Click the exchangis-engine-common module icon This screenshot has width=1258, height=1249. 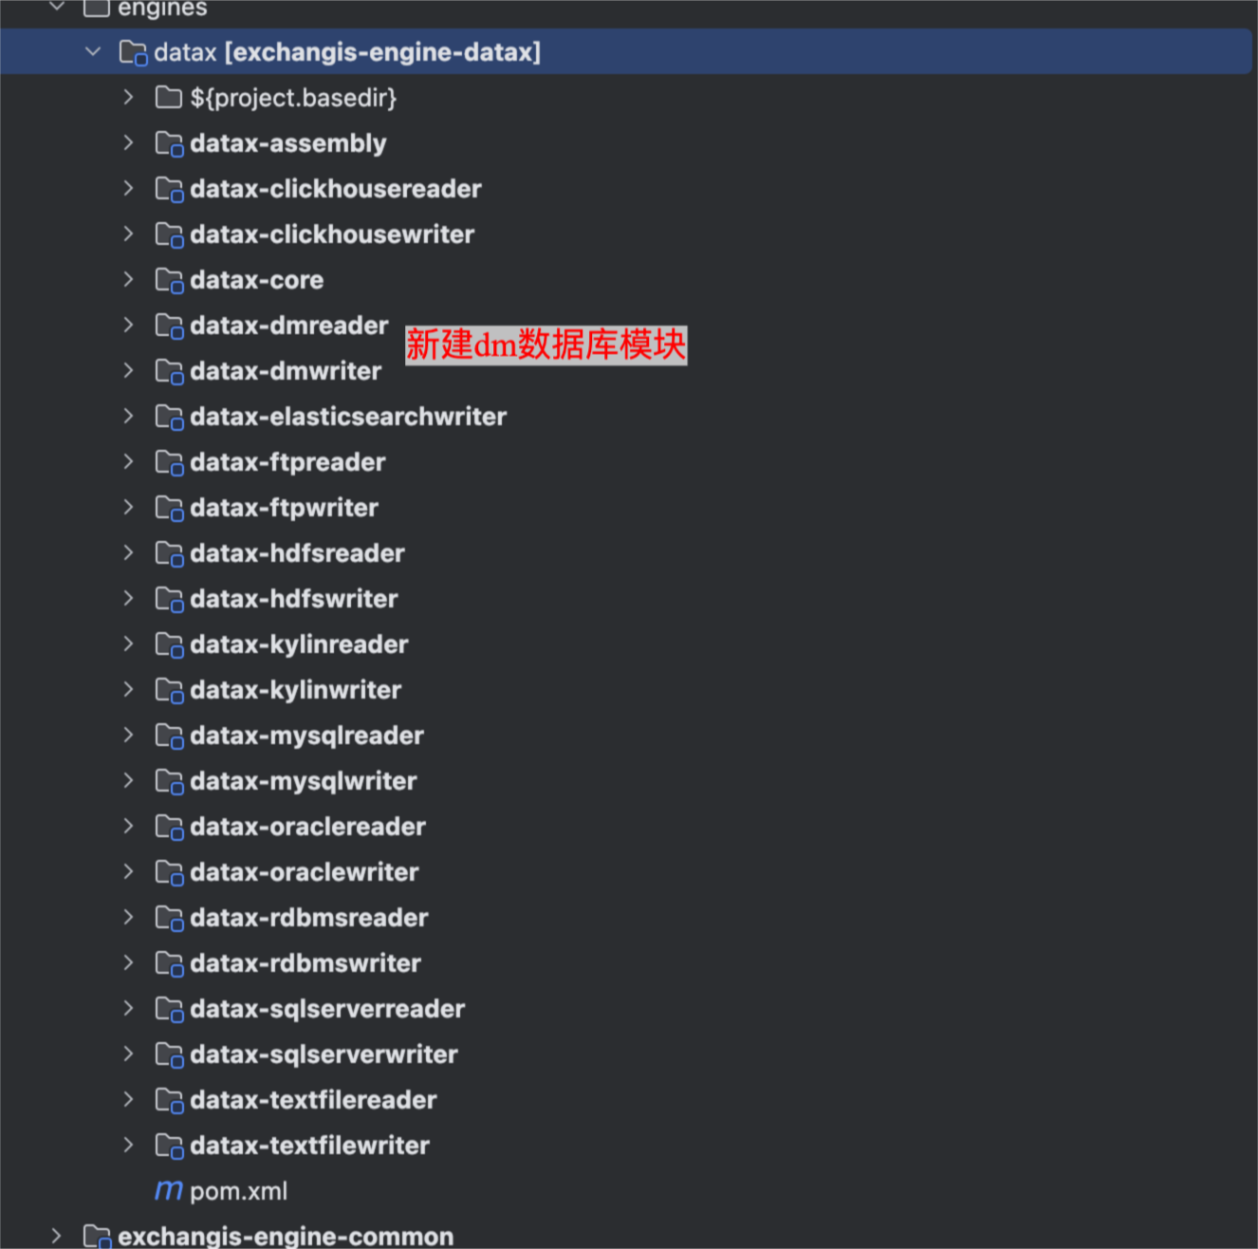click(97, 1236)
